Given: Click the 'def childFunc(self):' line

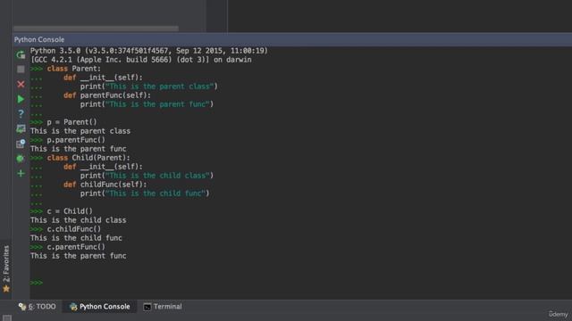Looking at the screenshot, I should (x=105, y=185).
